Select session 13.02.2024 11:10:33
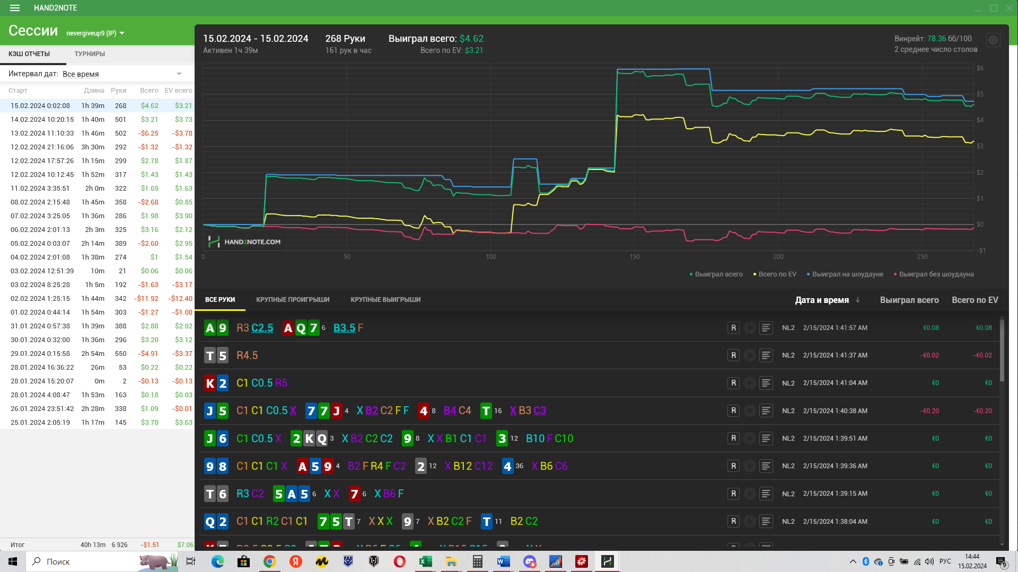The image size is (1018, 572). coord(97,133)
